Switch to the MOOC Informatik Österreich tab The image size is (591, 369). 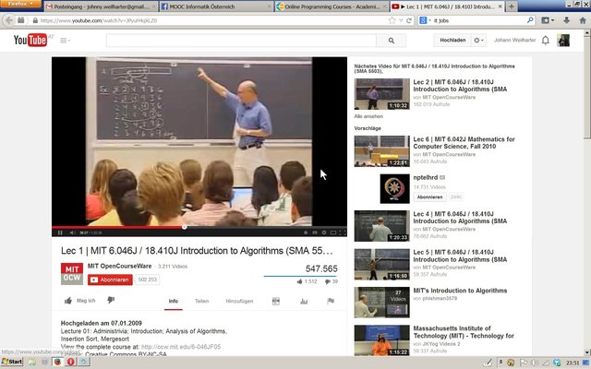click(x=216, y=6)
